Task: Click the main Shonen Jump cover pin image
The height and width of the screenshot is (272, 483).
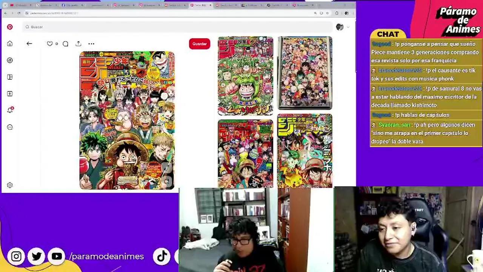Action: [x=127, y=121]
